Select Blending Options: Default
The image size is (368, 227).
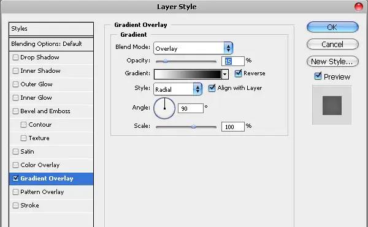51,44
